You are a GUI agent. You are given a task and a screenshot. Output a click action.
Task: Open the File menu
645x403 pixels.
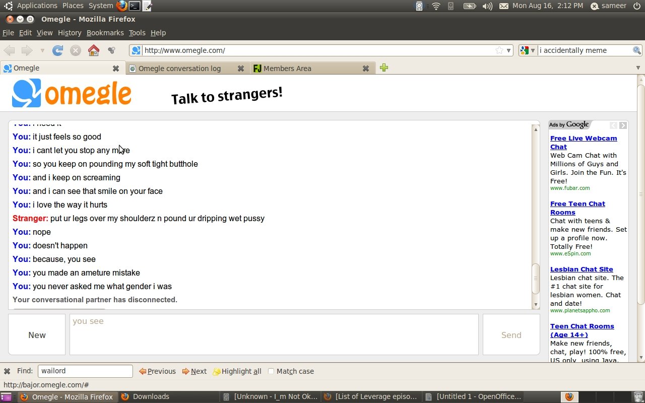click(x=8, y=33)
